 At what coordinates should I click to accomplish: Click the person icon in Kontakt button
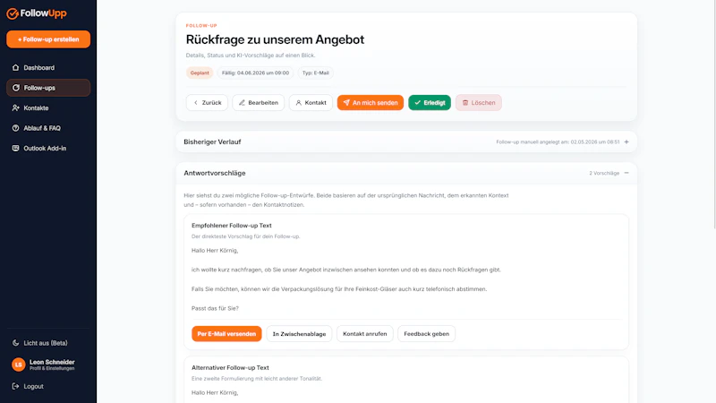click(299, 103)
